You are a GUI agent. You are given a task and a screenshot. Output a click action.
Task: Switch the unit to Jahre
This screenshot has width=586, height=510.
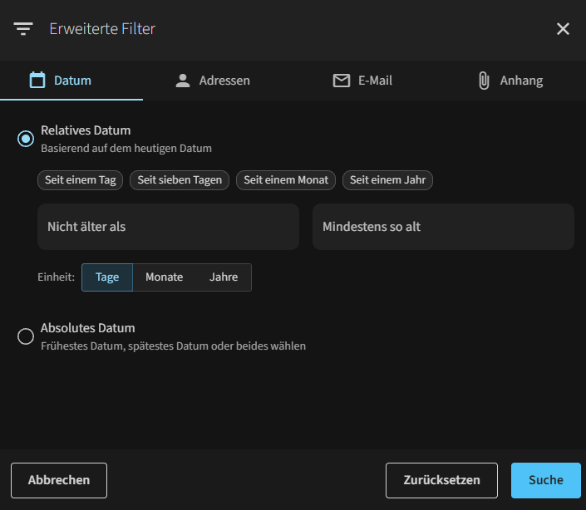click(224, 277)
